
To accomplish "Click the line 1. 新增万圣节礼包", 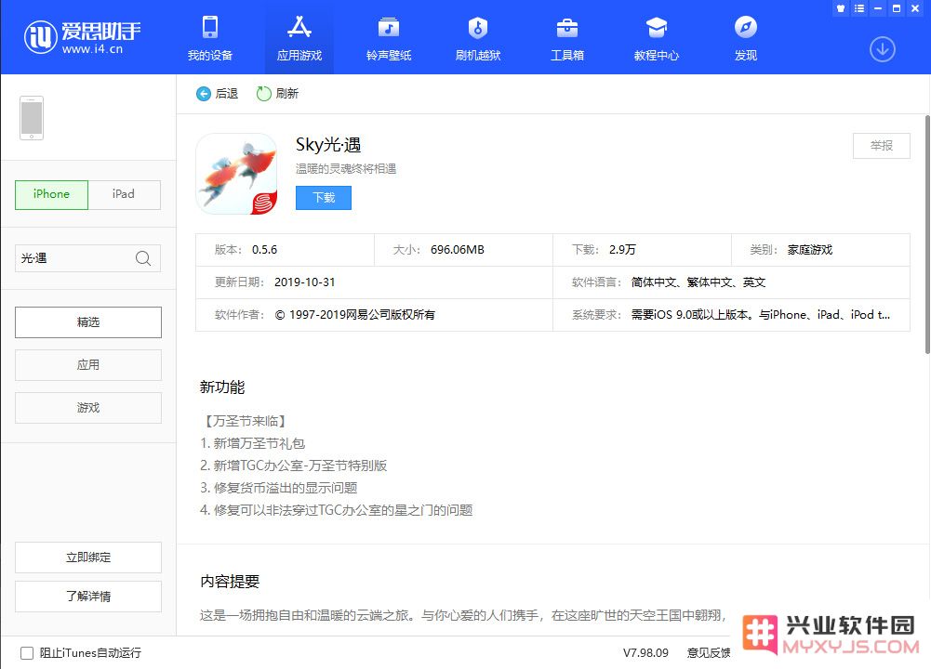I will pyautogui.click(x=252, y=443).
